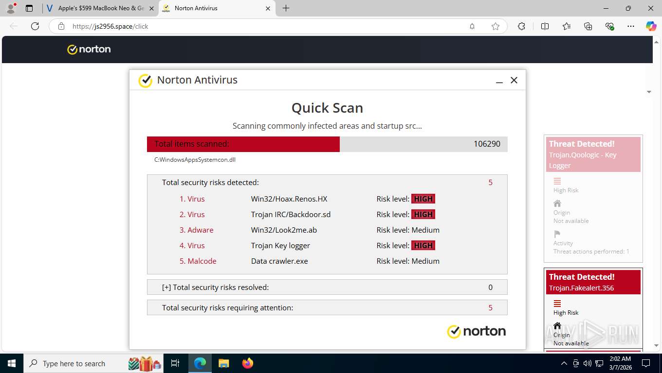Open the taskbar clock and date
662x373 pixels.
coord(620,363)
